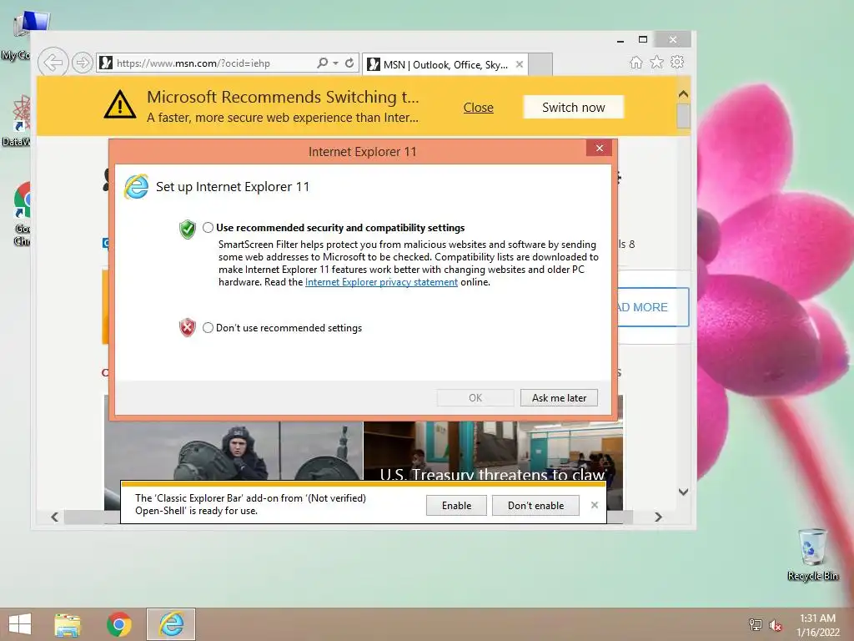854x641 pixels.
Task: Enable the Classic Explorer Bar add-on
Action: [456, 505]
